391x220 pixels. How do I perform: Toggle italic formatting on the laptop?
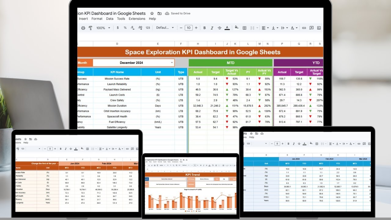(212, 28)
